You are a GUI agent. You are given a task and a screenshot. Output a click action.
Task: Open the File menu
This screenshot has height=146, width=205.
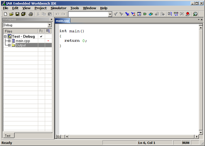point(6,8)
